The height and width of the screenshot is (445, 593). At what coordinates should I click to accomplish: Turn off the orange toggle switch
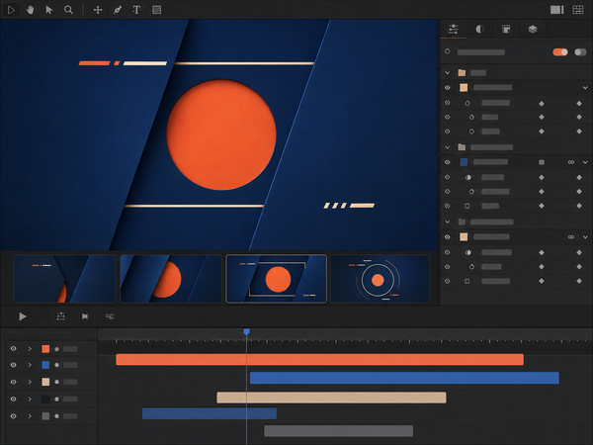[560, 51]
